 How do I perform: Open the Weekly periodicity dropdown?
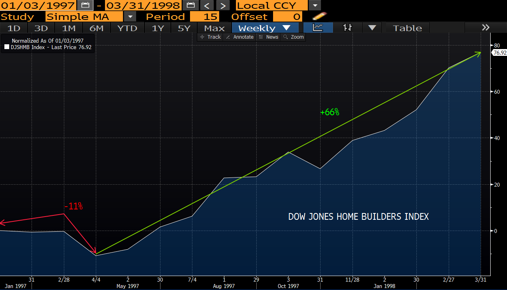click(x=286, y=28)
